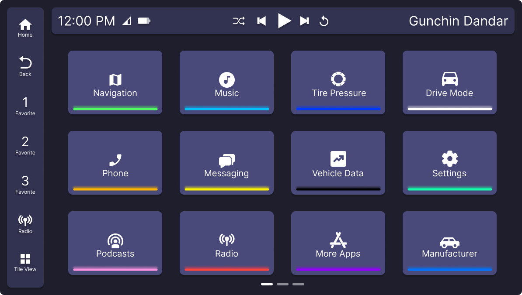Skip to previous track

click(262, 21)
